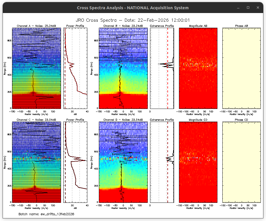Select the Channel B spectra plot

[123, 68]
